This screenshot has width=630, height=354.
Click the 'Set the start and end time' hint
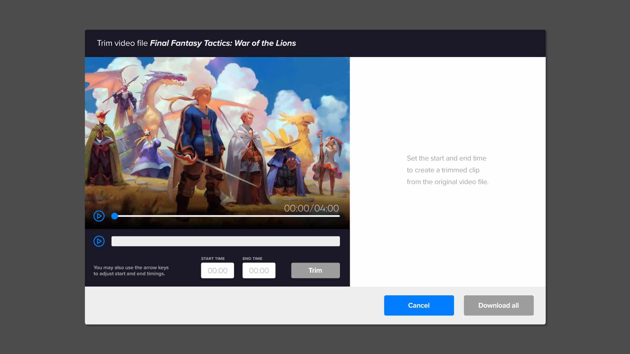coord(448,170)
